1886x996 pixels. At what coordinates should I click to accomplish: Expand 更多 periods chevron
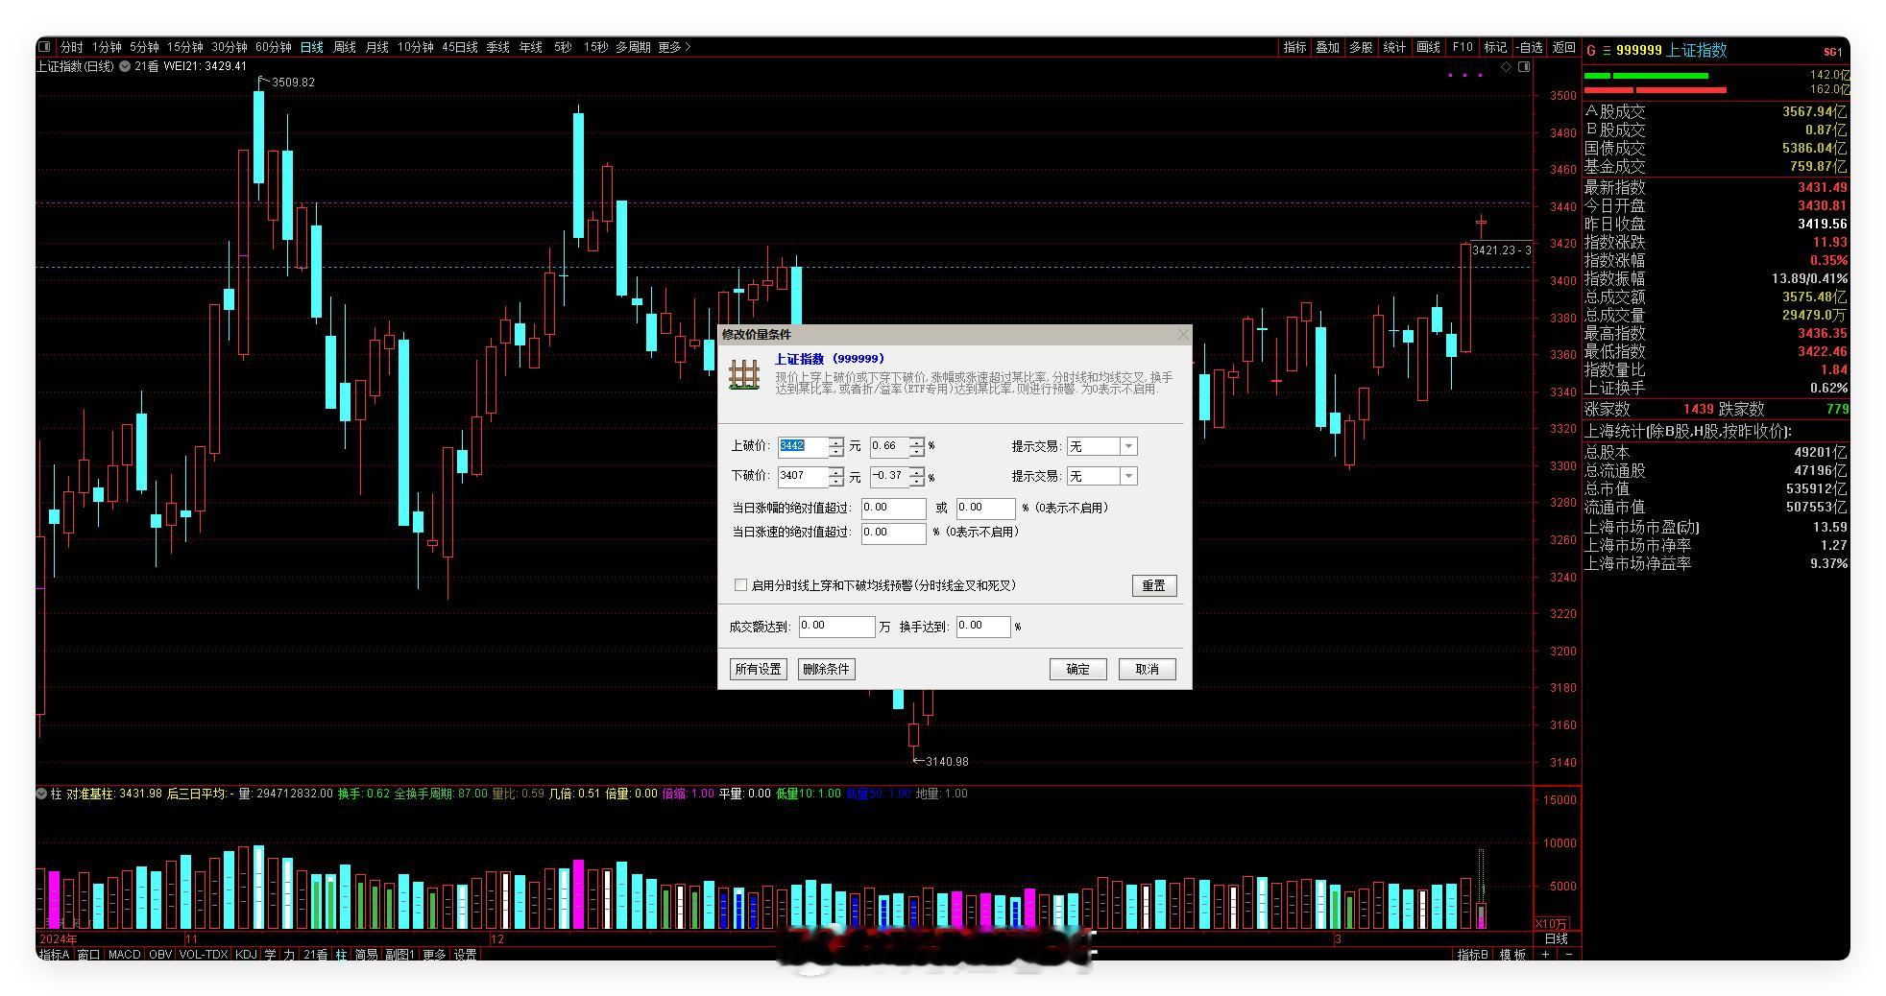(674, 47)
